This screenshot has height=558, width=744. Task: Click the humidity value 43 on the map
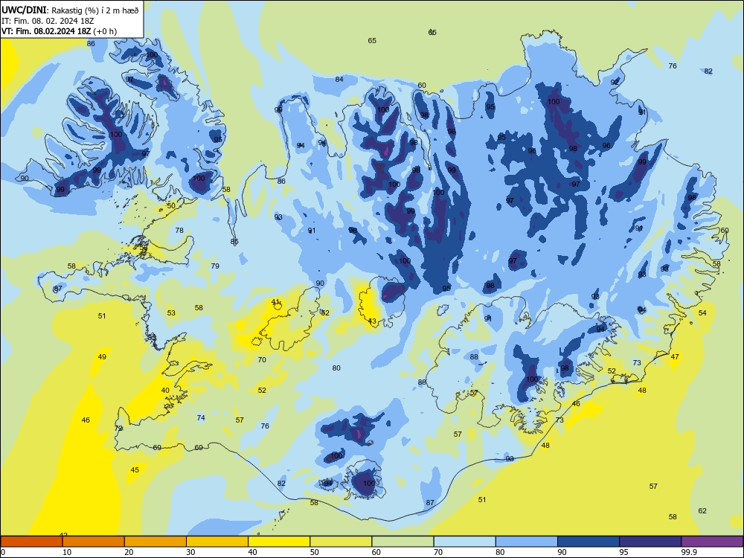pyautogui.click(x=372, y=321)
